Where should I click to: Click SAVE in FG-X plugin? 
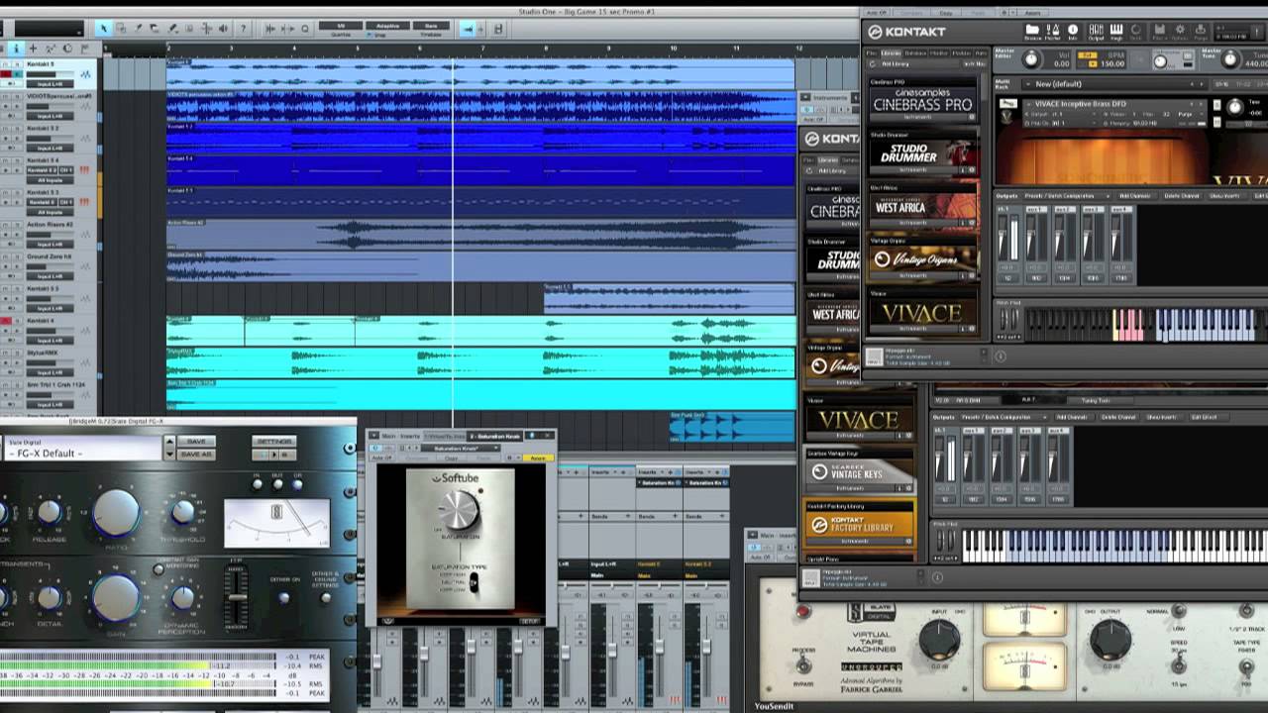coord(196,441)
